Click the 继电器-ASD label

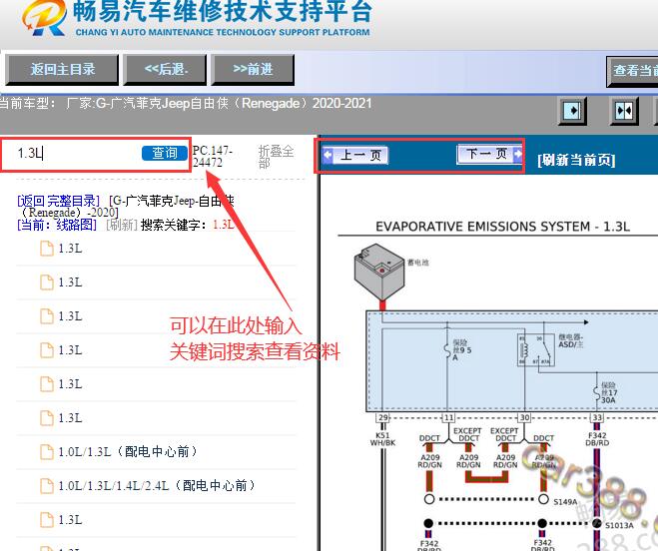pos(571,340)
